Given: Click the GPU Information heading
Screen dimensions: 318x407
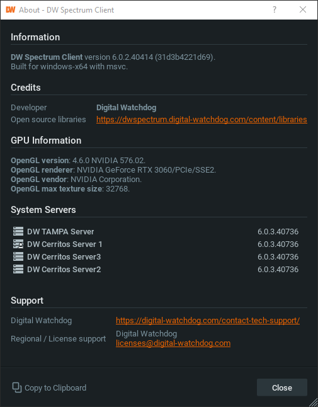Looking at the screenshot, I should [46, 140].
